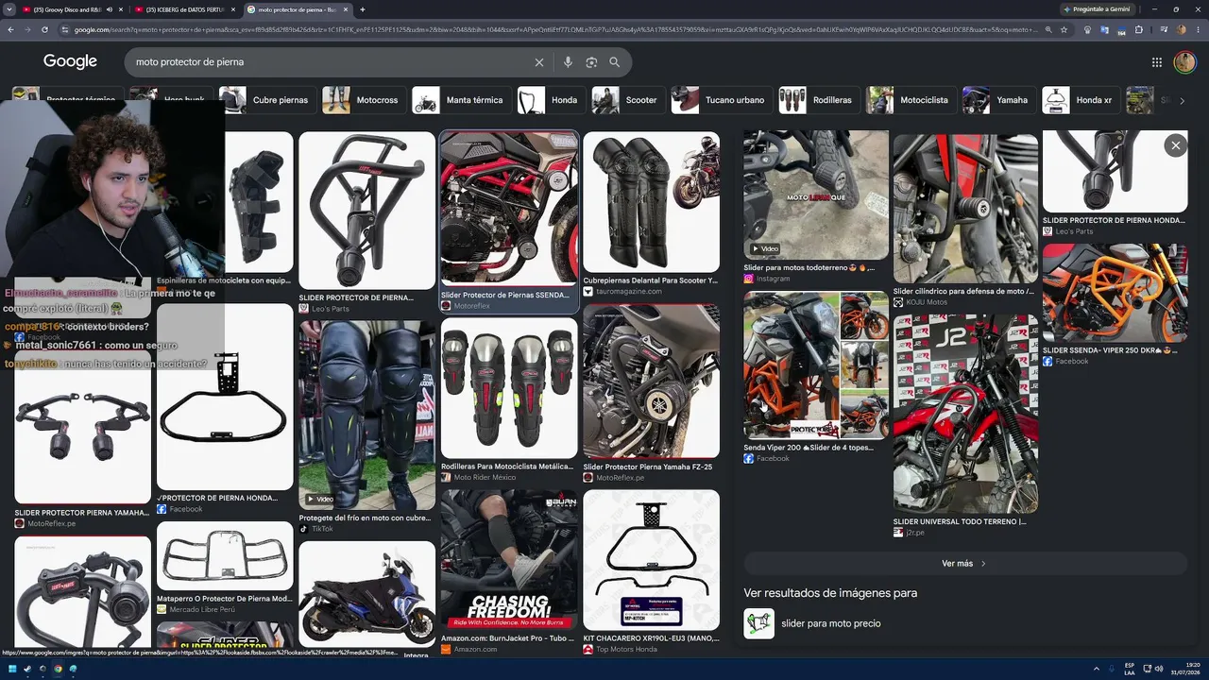Open KIT CHACARERO XR190L-EU3 result title
This screenshot has height=680, width=1209.
point(651,638)
